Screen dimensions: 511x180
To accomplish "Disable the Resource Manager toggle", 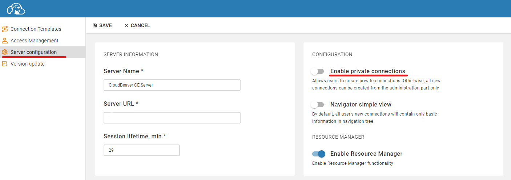I will click(x=319, y=154).
